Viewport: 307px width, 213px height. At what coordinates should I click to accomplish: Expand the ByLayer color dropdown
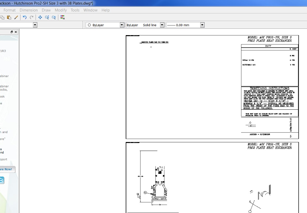(122, 25)
